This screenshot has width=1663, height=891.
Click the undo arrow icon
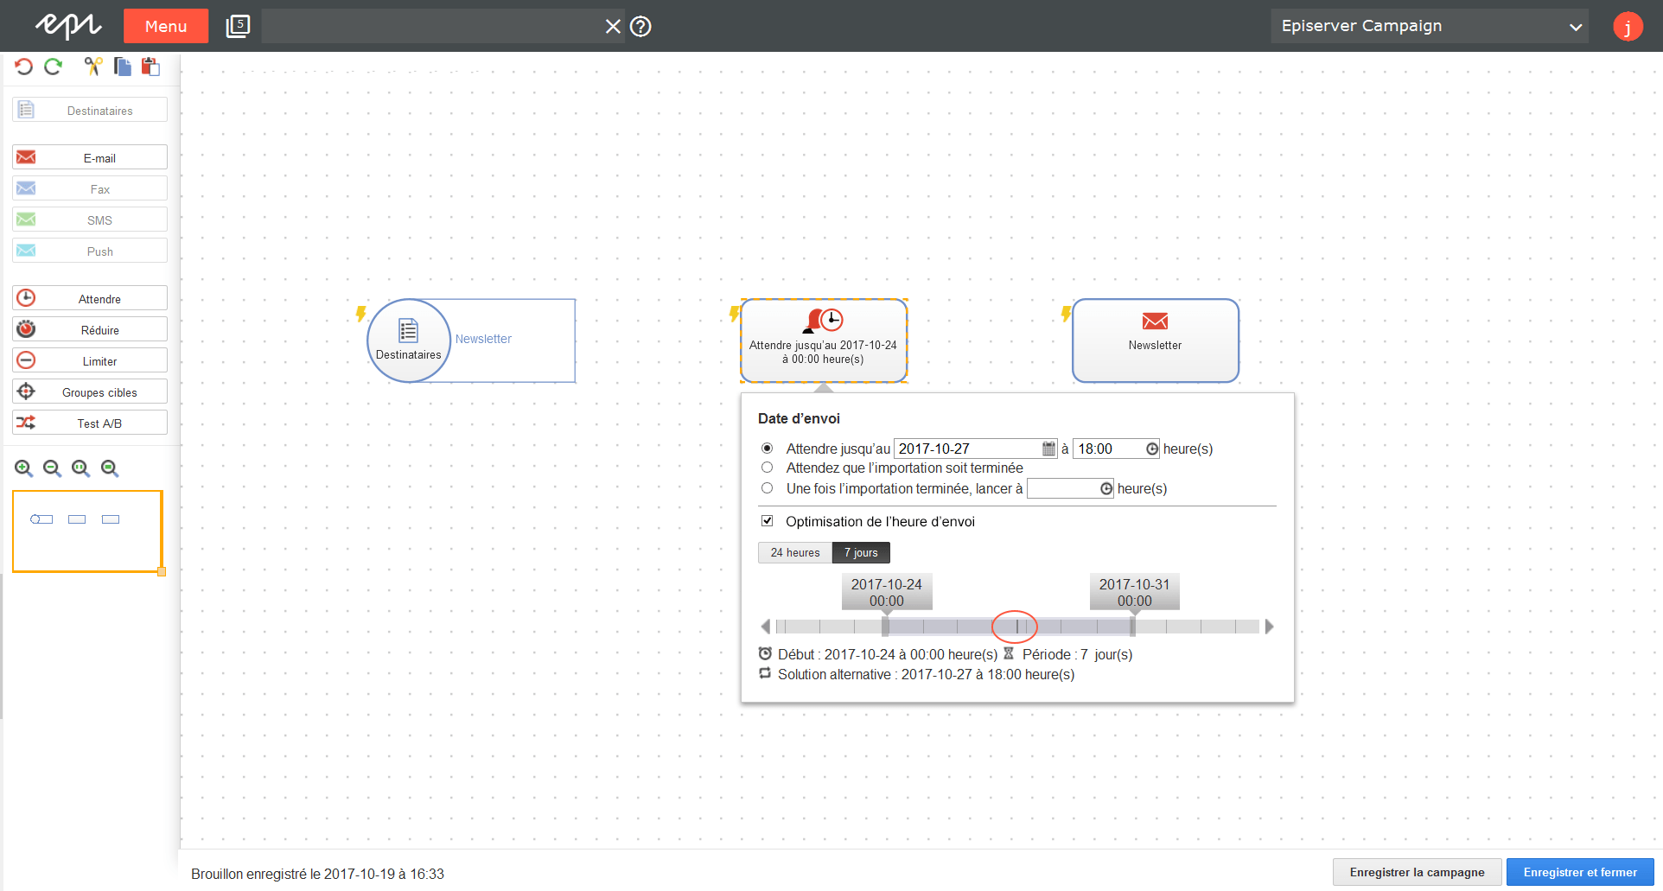pyautogui.click(x=24, y=67)
